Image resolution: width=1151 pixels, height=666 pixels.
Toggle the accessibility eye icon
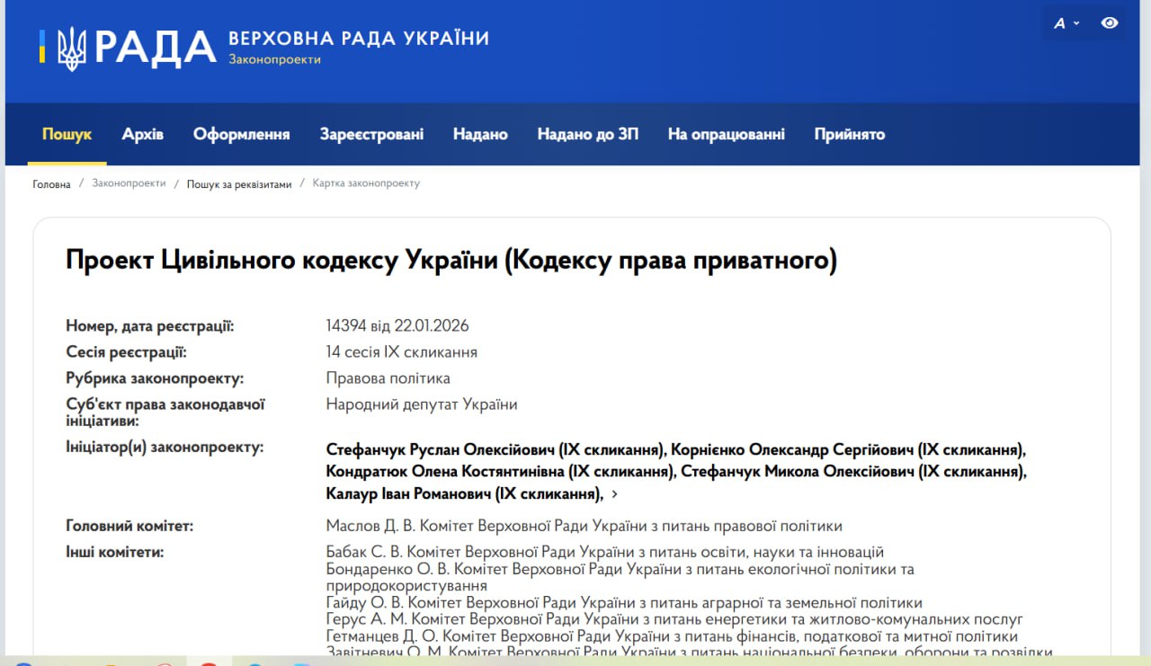(1110, 23)
